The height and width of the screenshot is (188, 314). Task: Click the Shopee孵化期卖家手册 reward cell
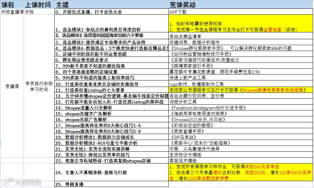pyautogui.click(x=241, y=48)
